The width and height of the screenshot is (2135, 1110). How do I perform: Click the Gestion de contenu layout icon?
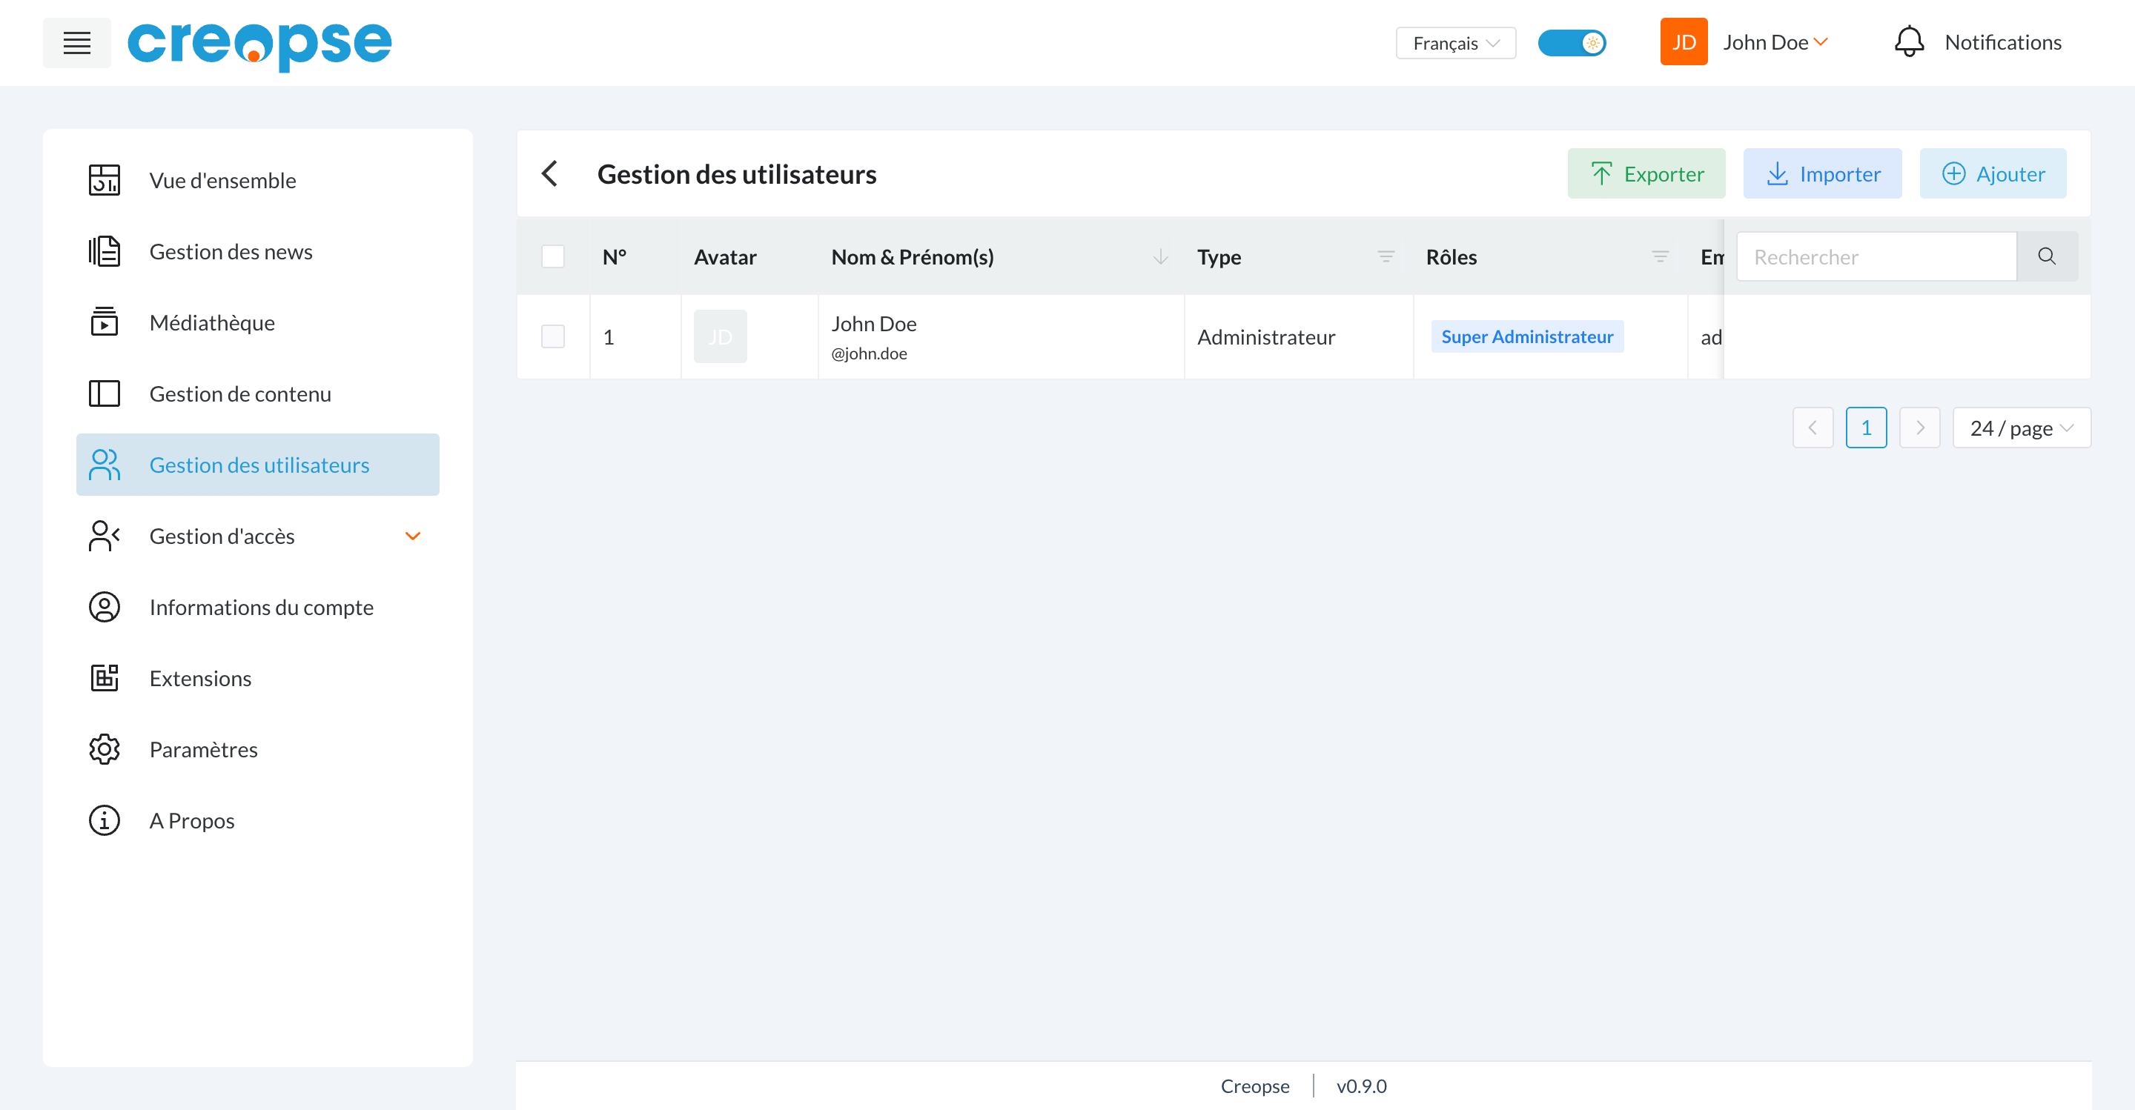tap(105, 393)
